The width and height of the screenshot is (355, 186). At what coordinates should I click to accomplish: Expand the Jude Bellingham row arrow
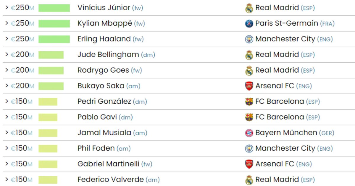(x=7, y=55)
